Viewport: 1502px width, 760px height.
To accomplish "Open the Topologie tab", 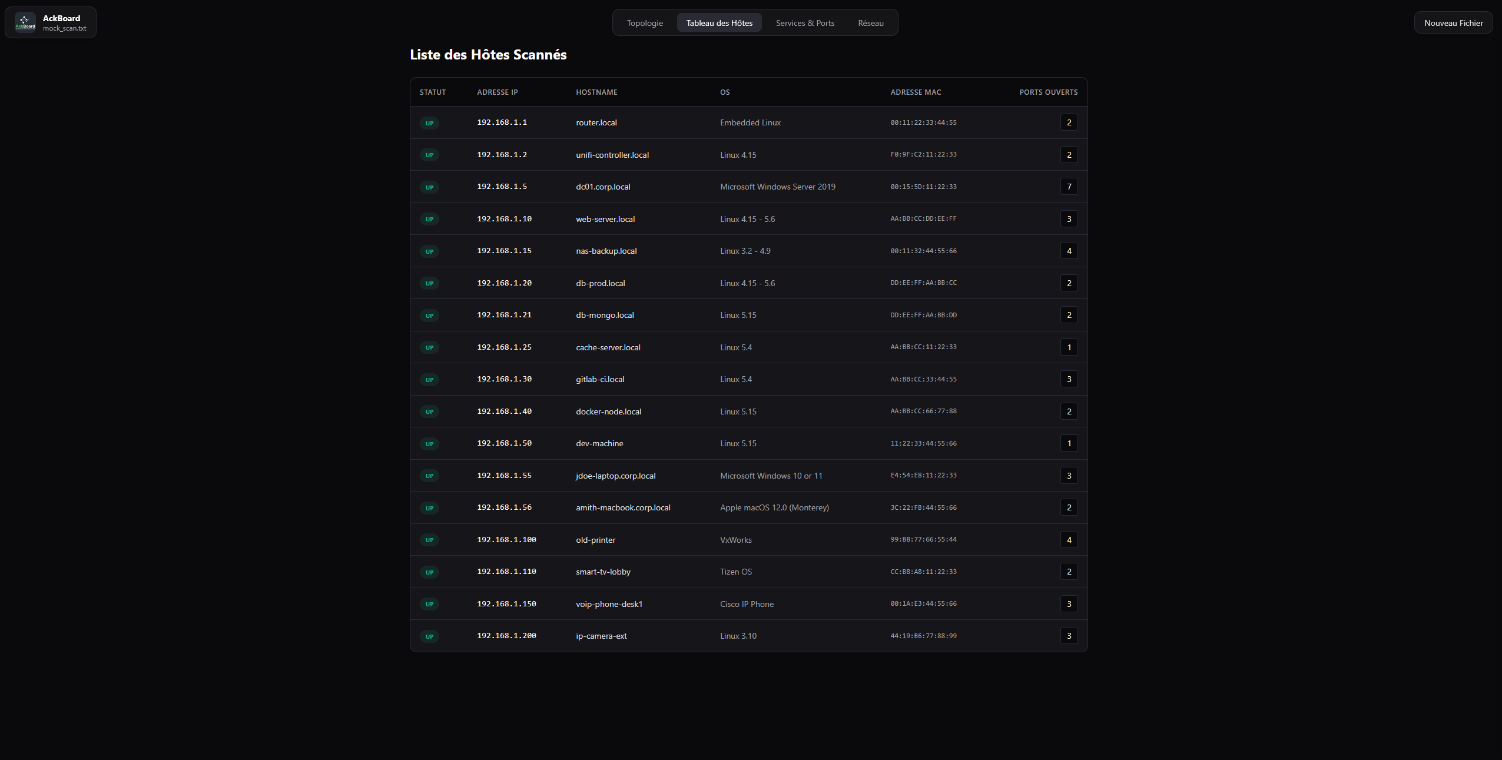I will point(645,23).
